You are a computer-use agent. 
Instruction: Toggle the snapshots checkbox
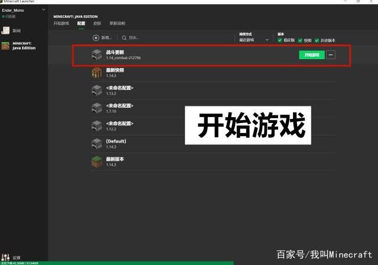300,40
